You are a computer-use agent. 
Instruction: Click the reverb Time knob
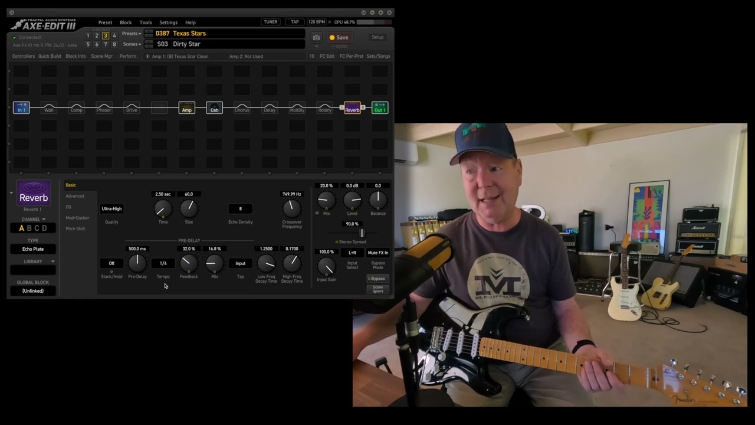tap(163, 208)
